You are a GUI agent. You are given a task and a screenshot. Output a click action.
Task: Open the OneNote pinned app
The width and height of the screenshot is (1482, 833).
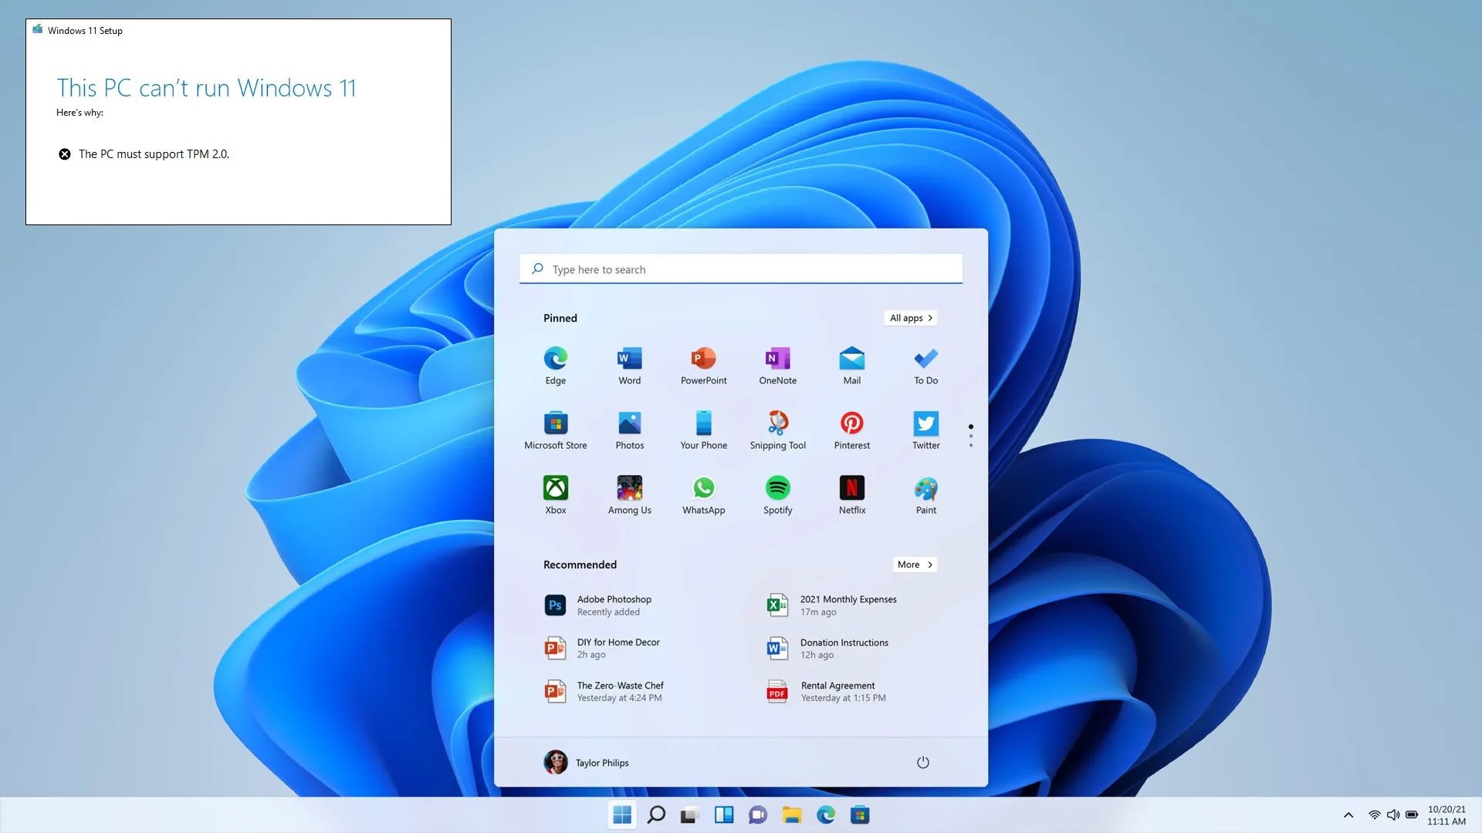pos(778,366)
